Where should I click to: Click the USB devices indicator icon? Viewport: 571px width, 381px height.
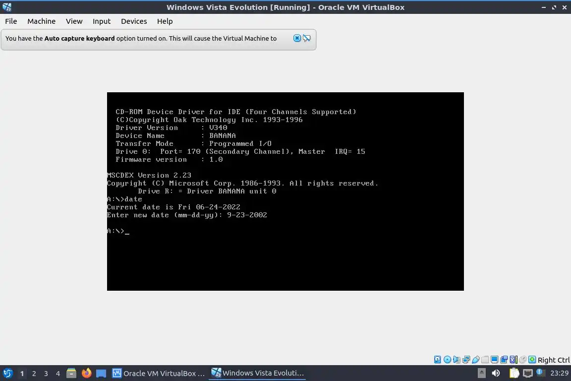coord(476,360)
